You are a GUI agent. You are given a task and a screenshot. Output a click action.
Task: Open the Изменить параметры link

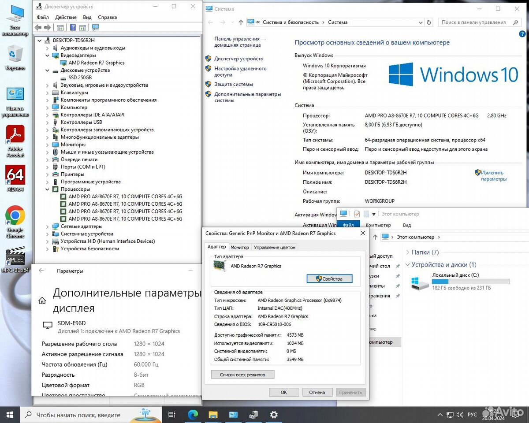pos(493,176)
